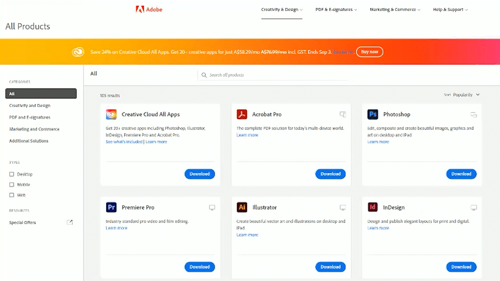
Task: Select Additional Solutions category
Action: 29,141
